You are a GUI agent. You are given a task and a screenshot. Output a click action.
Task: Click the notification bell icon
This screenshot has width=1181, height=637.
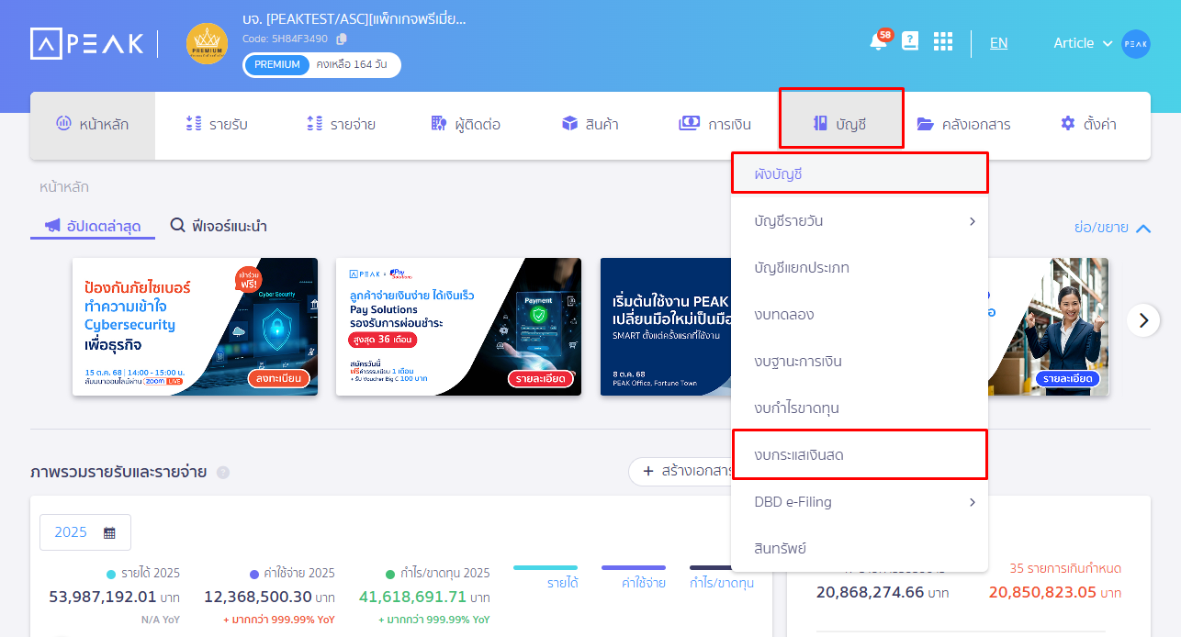point(878,42)
